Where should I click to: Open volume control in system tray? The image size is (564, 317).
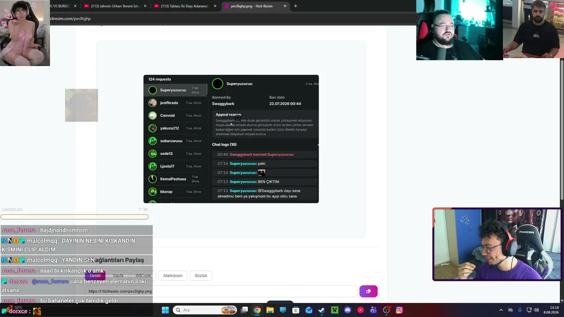(537, 310)
